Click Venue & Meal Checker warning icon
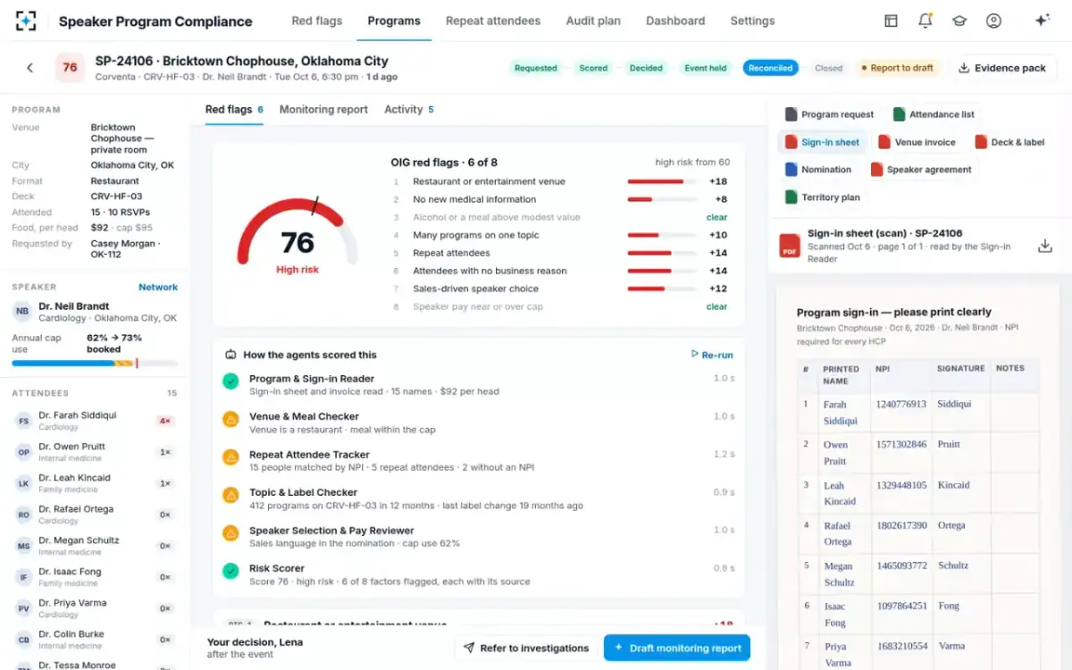The width and height of the screenshot is (1072, 670). click(x=230, y=419)
